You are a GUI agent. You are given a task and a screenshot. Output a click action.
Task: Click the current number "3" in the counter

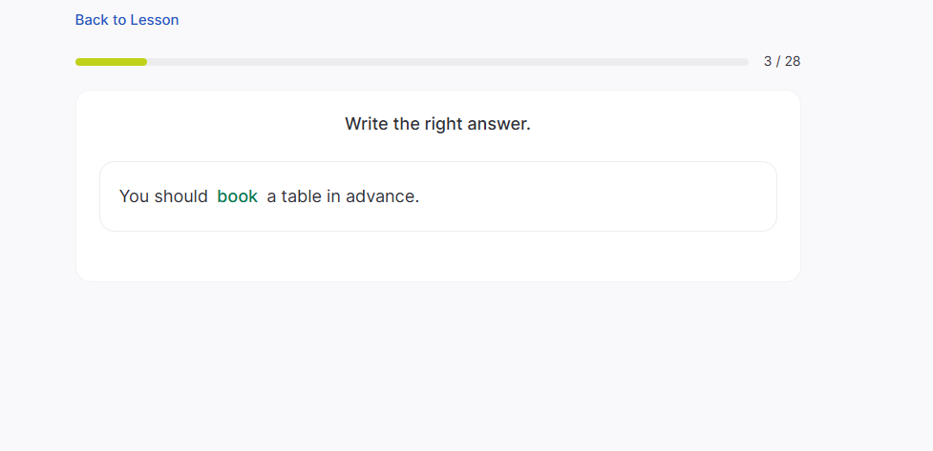768,62
